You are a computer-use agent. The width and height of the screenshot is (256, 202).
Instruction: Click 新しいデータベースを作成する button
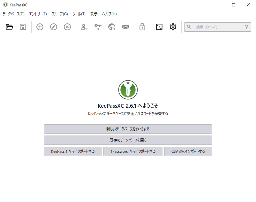point(128,129)
